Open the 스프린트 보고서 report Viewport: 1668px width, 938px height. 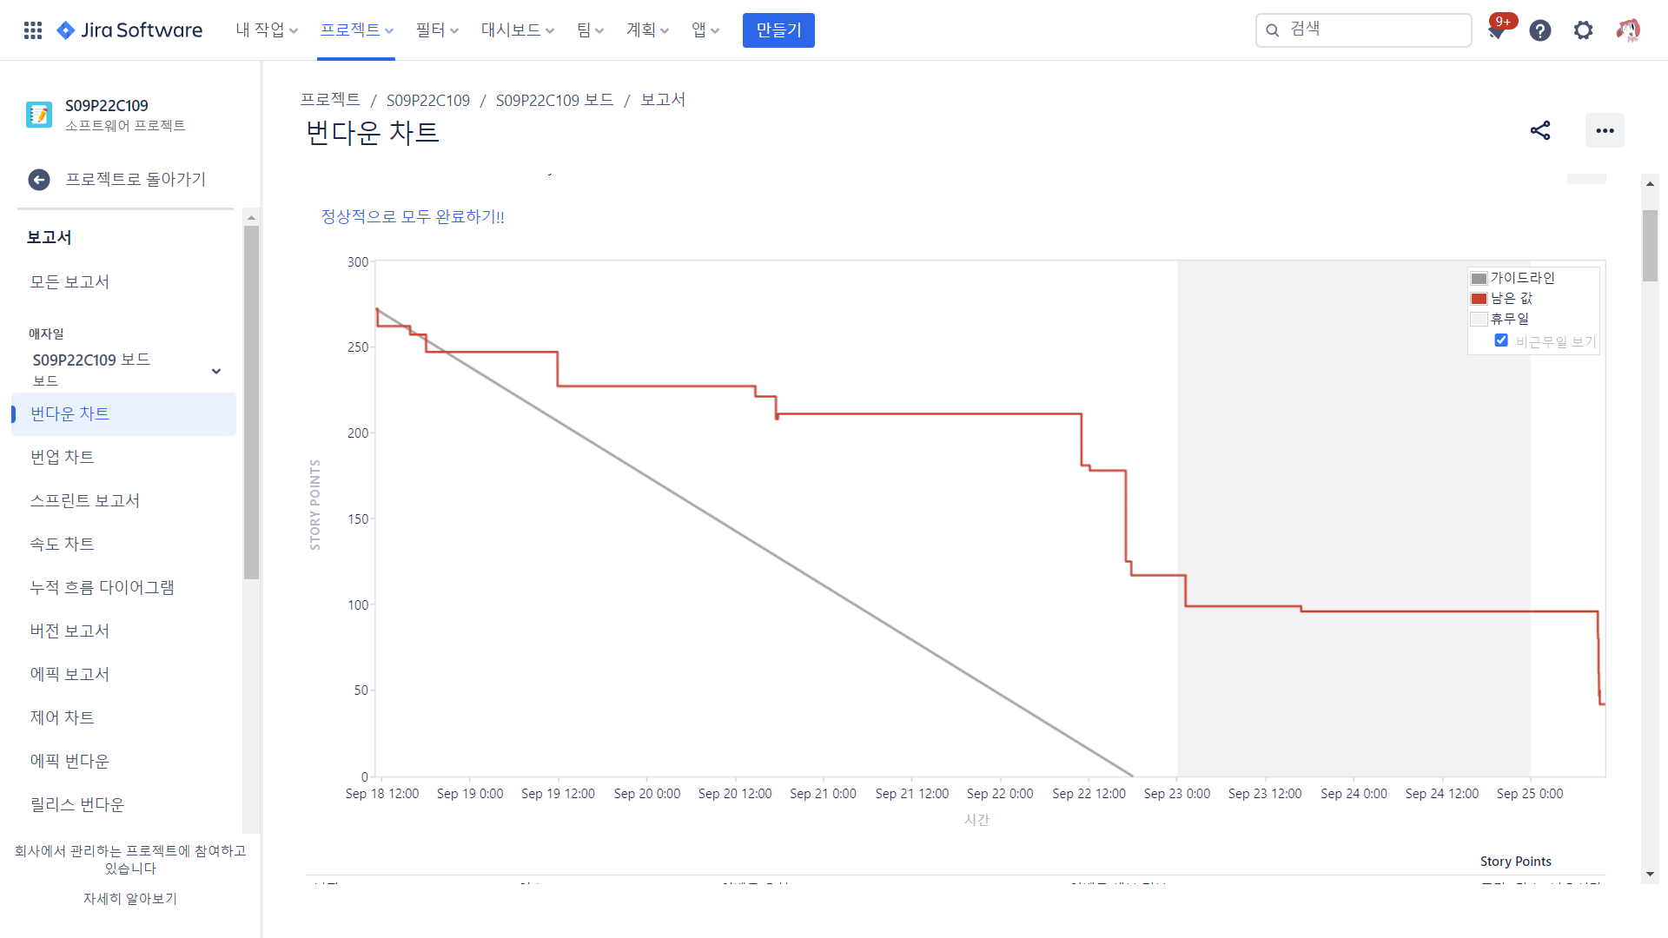click(x=84, y=501)
